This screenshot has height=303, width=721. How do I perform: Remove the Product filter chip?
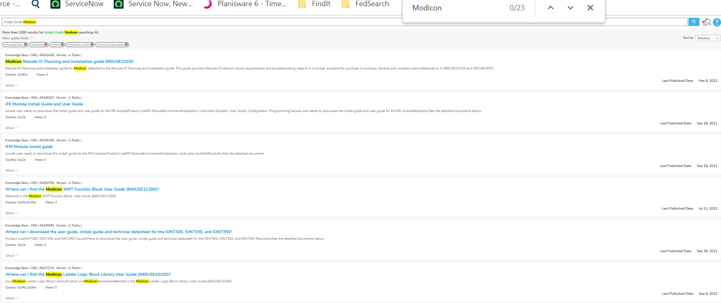click(62, 45)
